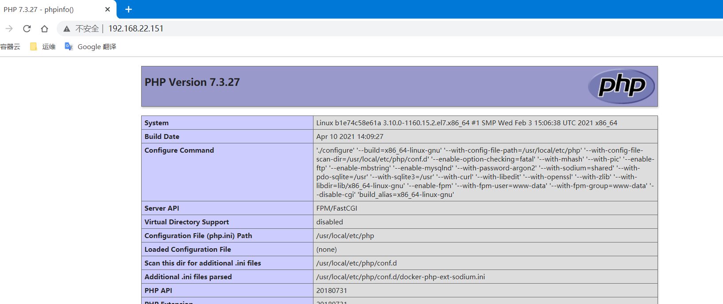Select the Virtual Directory Support label
Screen dimensions: 723x304
coord(187,222)
